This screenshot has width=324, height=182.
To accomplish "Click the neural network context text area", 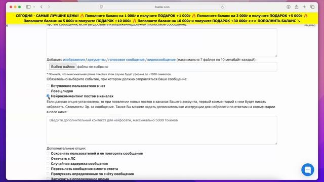I will (162, 130).
